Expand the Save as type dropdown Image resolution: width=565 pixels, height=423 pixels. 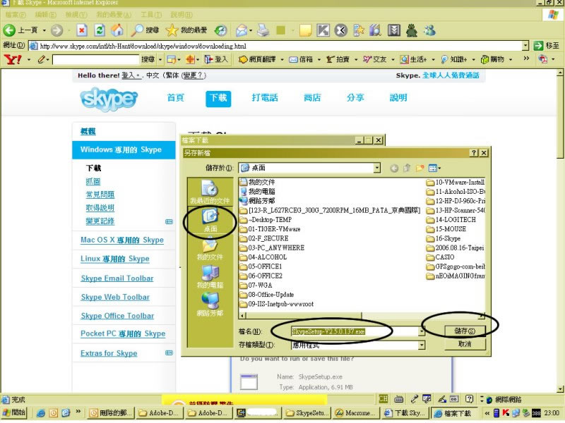click(x=421, y=345)
